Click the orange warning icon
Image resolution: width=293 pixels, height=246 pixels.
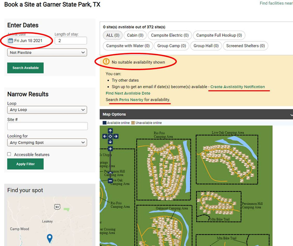coord(106,61)
